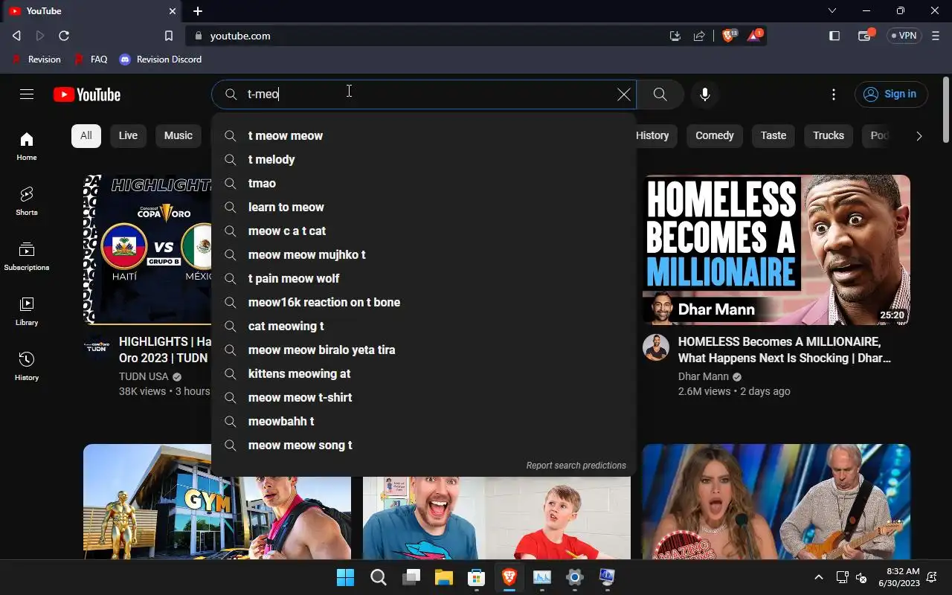Choose suggestion 'tmao'
This screenshot has height=595, width=952.
click(x=424, y=183)
